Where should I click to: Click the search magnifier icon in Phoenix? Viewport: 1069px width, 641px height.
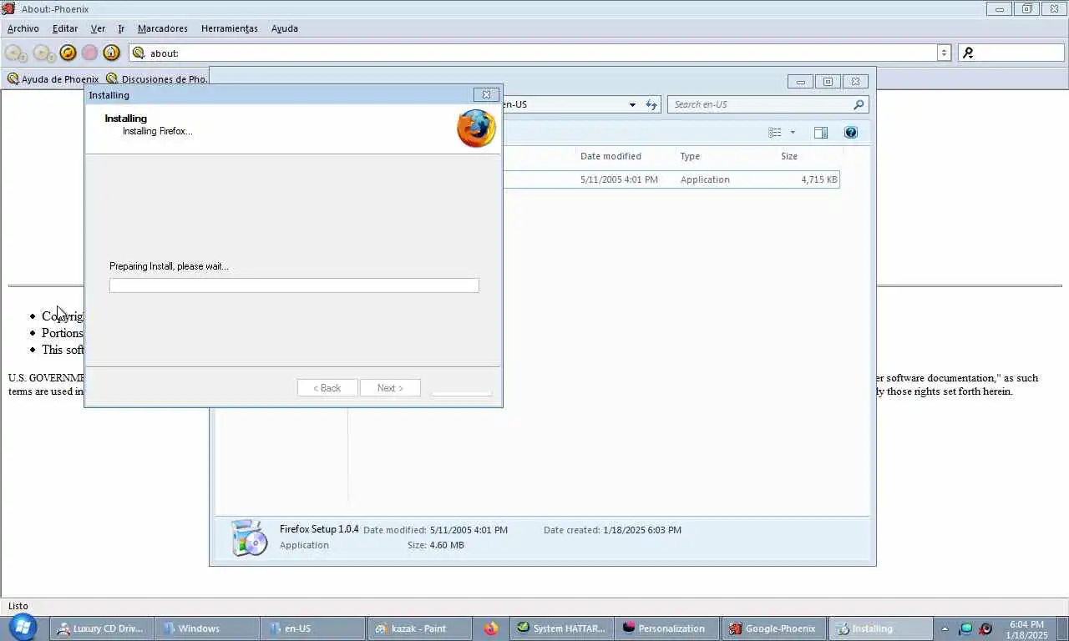tap(968, 53)
